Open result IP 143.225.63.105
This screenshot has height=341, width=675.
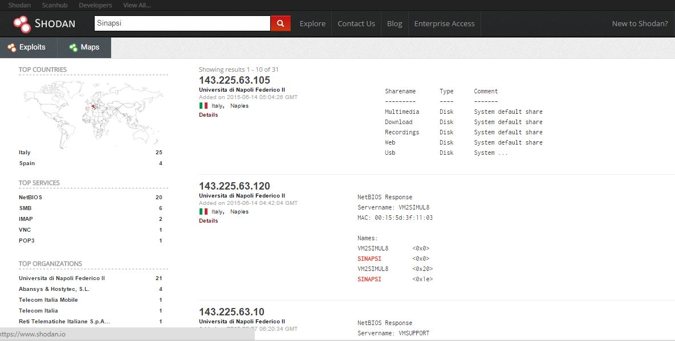click(x=235, y=80)
